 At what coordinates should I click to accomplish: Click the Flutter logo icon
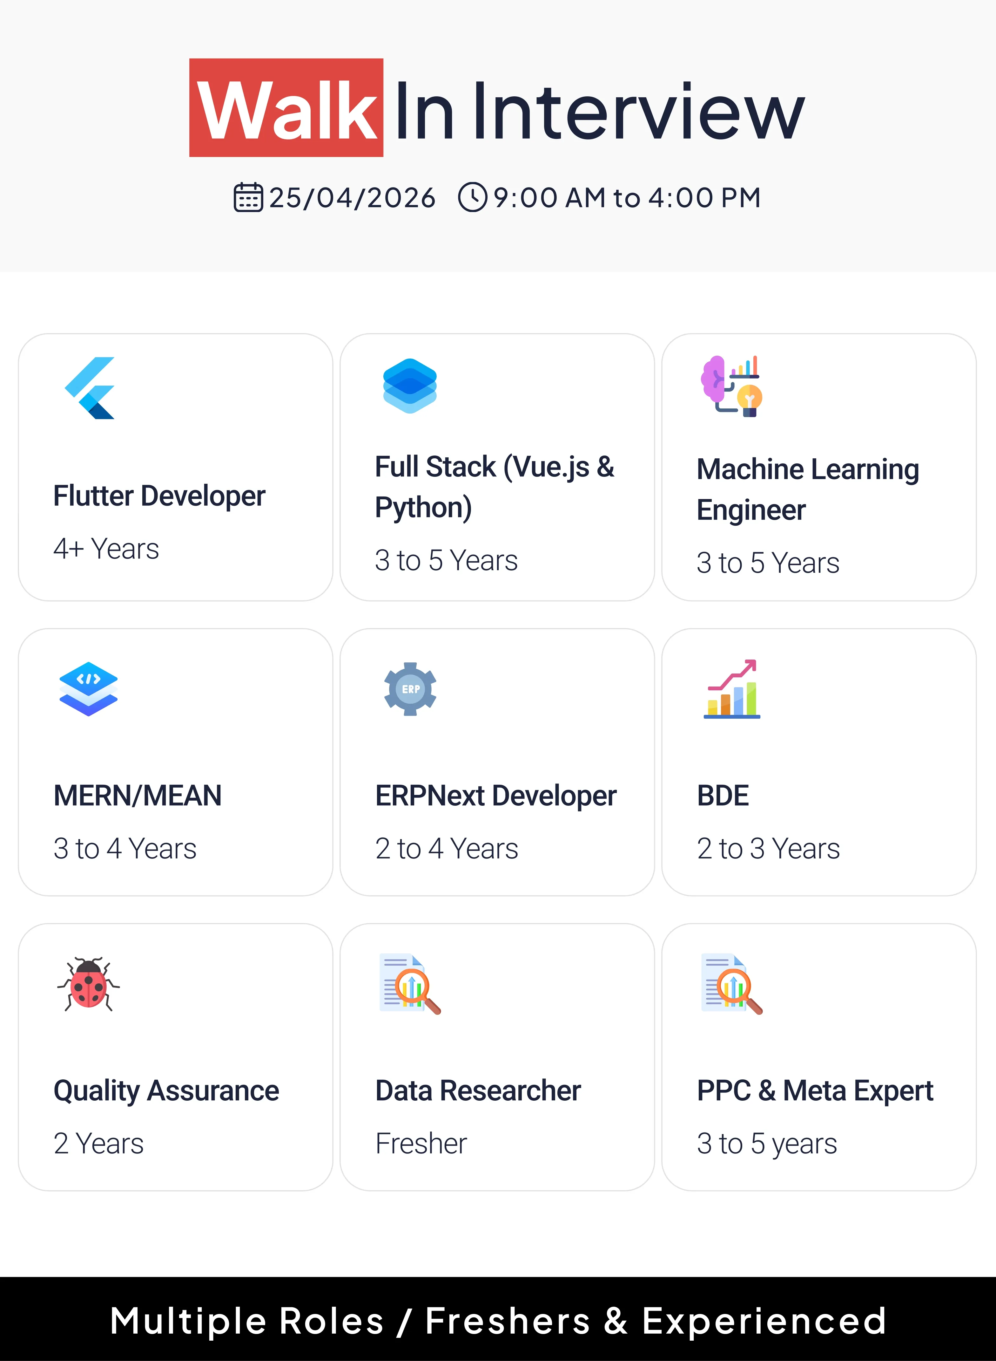(90, 388)
